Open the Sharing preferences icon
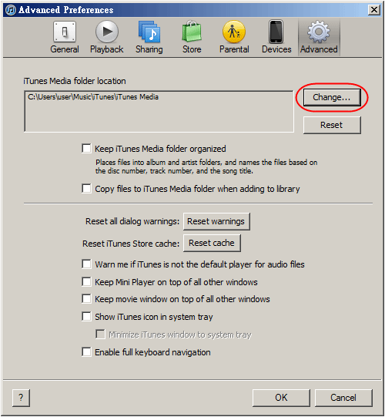385x417 pixels. [149, 32]
